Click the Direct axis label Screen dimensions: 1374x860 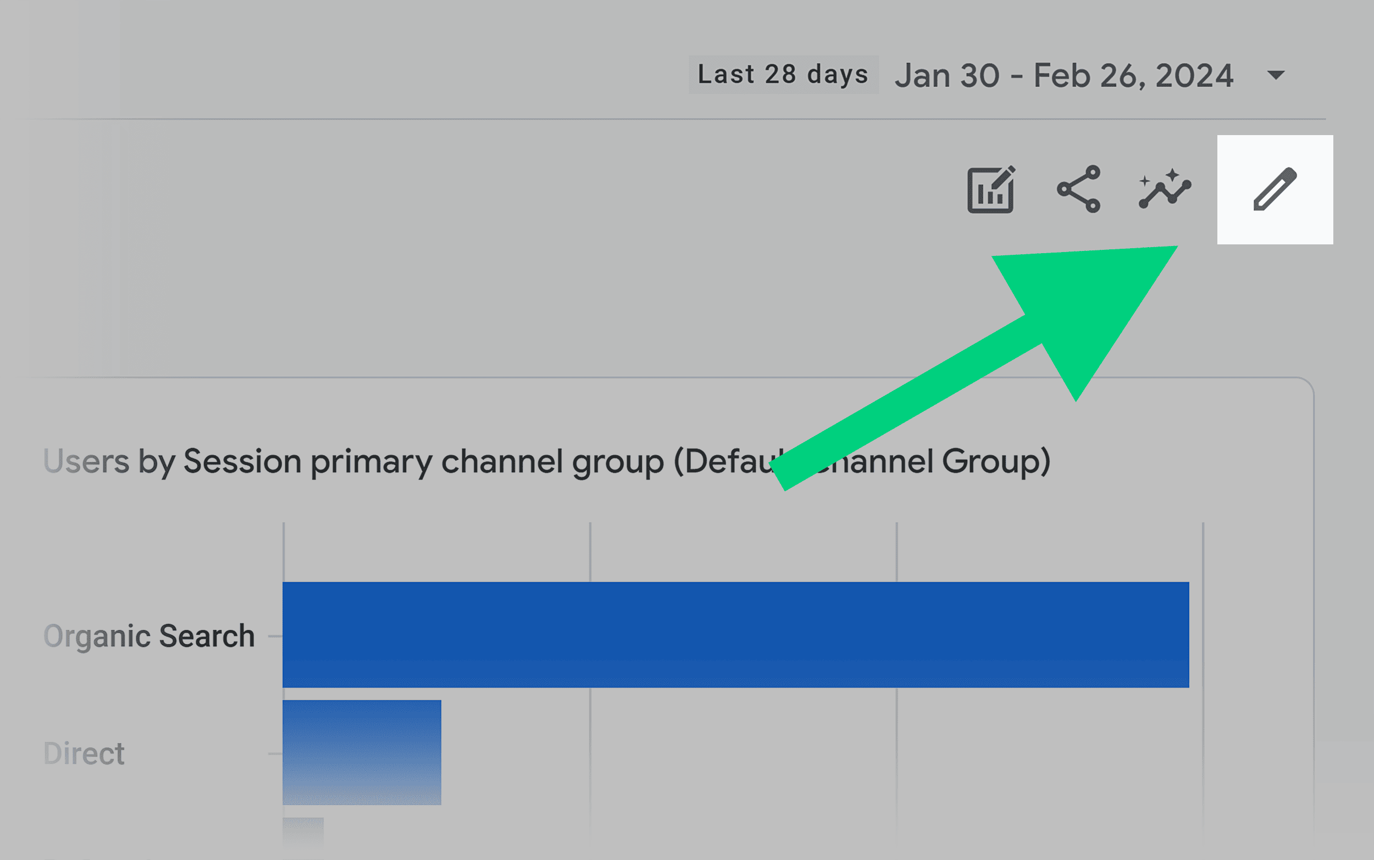coord(84,753)
